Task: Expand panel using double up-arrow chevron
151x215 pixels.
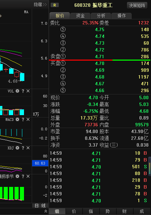Action: pos(46,211)
